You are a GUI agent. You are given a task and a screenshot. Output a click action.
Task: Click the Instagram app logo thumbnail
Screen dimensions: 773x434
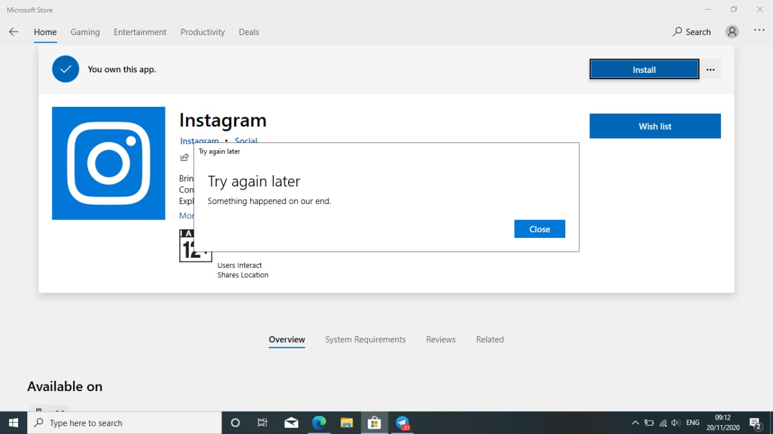click(x=109, y=163)
